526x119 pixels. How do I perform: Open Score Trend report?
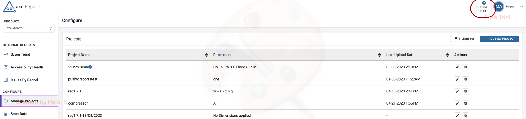click(x=20, y=54)
